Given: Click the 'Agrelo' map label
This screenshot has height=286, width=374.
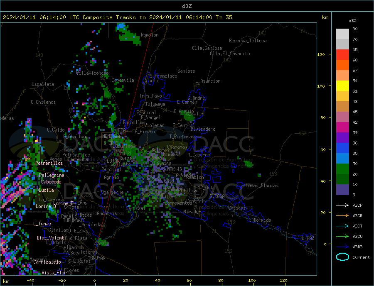Looking at the screenshot, I should [x=111, y=178].
